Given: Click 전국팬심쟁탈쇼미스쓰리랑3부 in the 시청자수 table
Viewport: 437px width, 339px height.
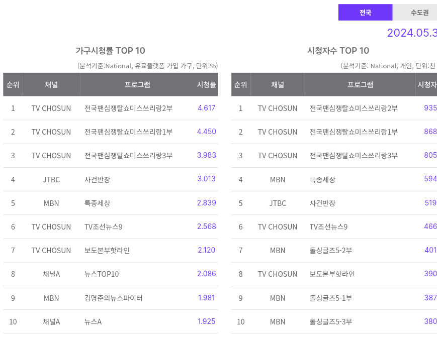Looking at the screenshot, I should tap(354, 156).
